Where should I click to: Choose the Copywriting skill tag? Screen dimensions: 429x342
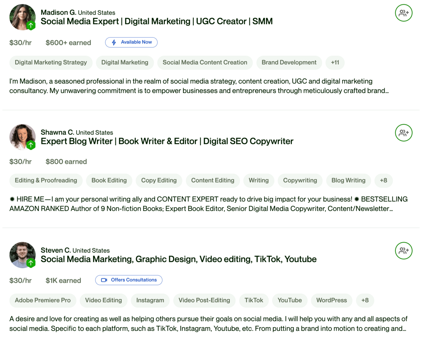[x=300, y=180]
